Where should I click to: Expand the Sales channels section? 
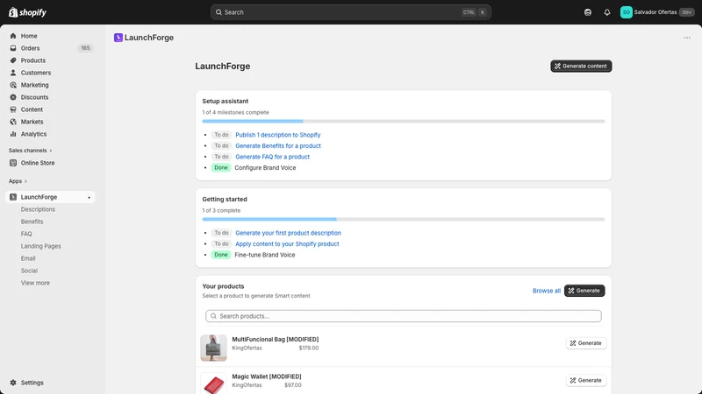pos(30,151)
